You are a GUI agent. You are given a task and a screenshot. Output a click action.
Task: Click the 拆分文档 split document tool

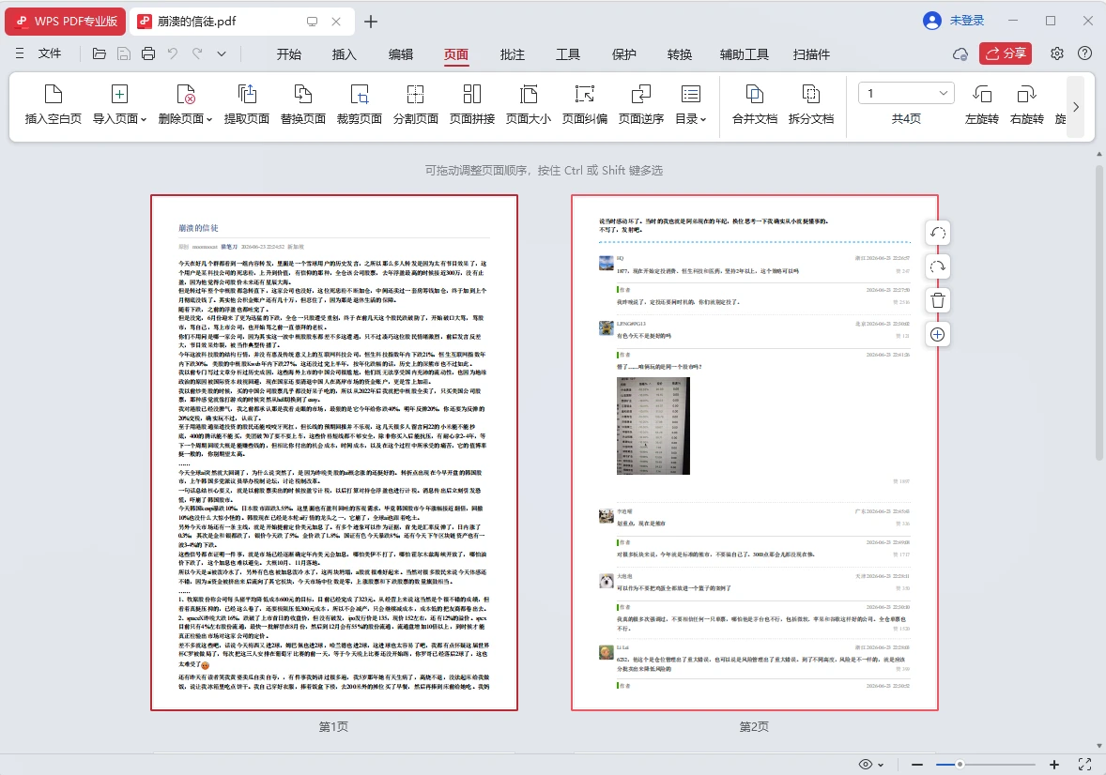[x=811, y=104]
